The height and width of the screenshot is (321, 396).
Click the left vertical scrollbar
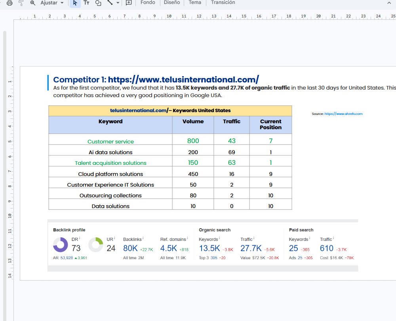(4, 176)
